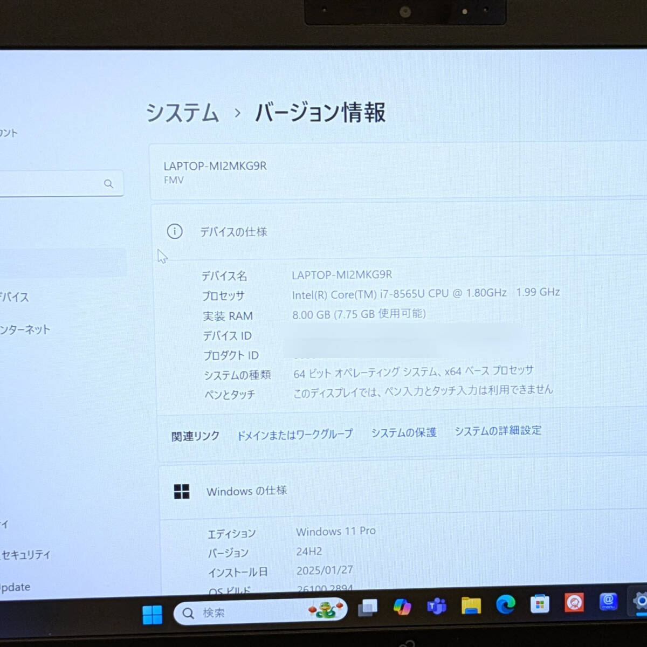This screenshot has height=647, width=647.
Task: Open the @menu taskbar app
Action: 608,601
